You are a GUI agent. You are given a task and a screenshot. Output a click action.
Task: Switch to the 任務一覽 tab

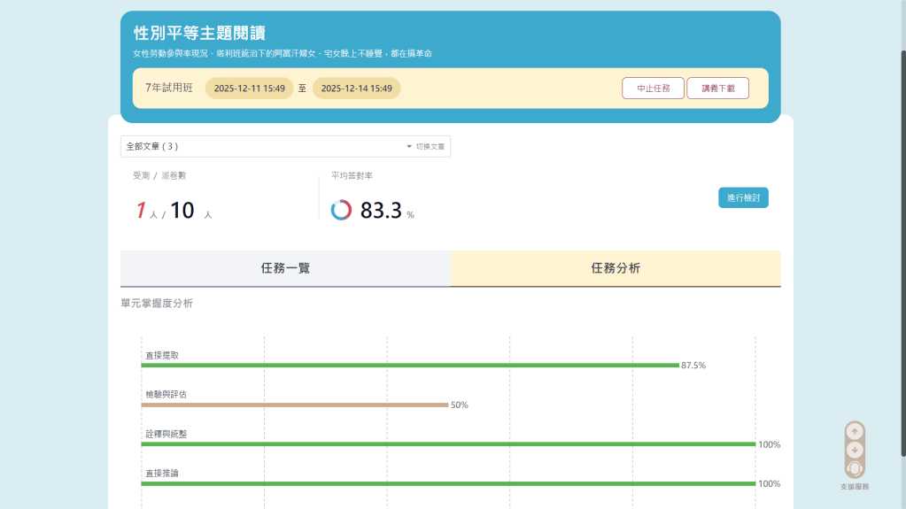(x=285, y=268)
